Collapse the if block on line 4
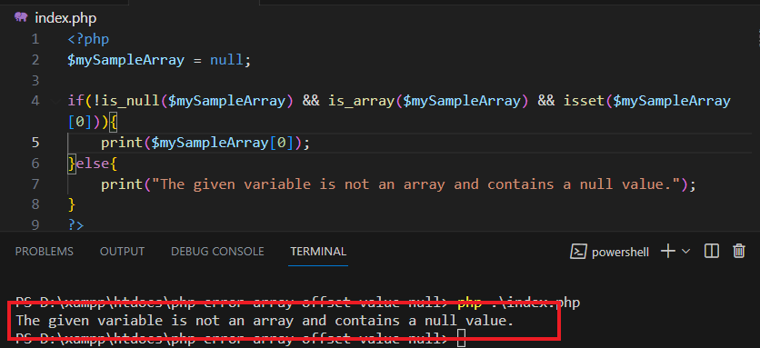The image size is (760, 348). (x=56, y=101)
